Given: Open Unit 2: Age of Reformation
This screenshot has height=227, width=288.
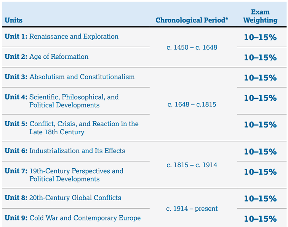Looking at the screenshot, I should coord(46,57).
